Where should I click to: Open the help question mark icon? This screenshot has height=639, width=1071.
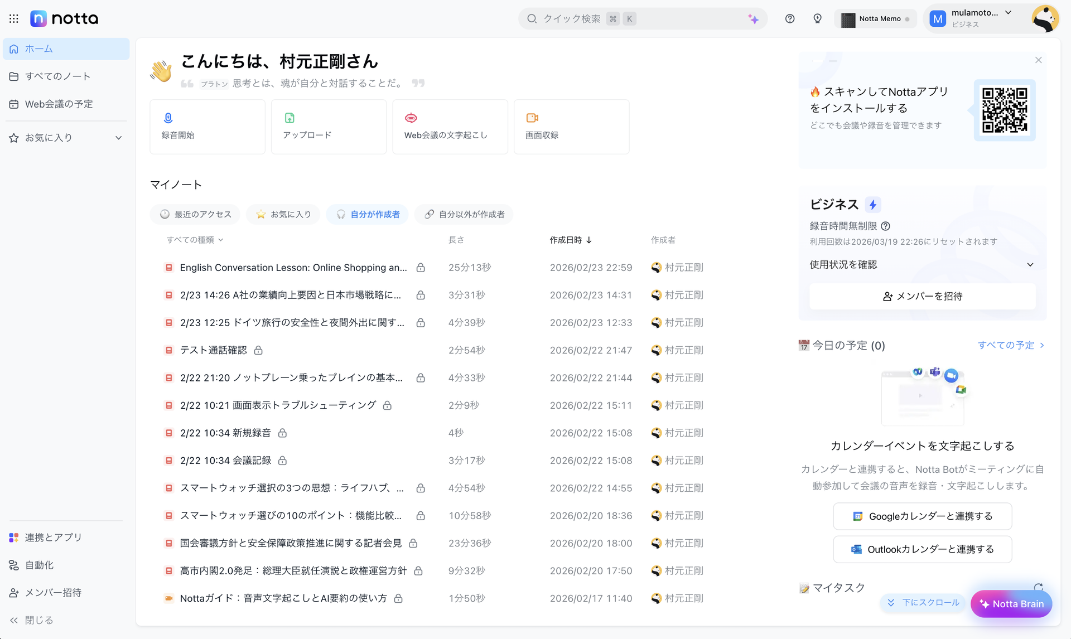(790, 18)
